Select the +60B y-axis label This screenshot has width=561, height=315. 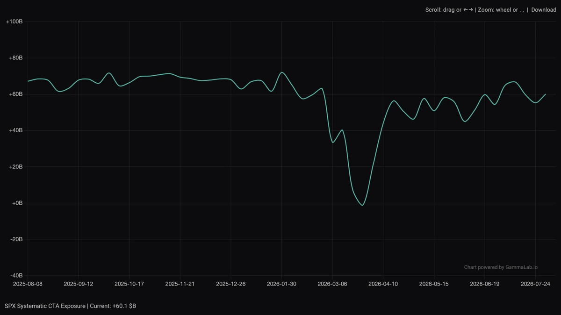coord(16,94)
